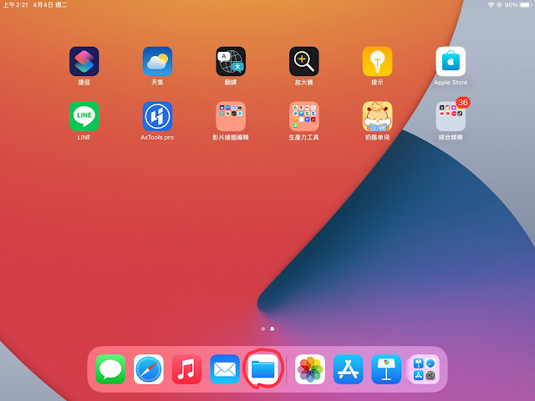The width and height of the screenshot is (535, 401).
Task: Launch the 奶酪单词 app
Action: coord(377,116)
